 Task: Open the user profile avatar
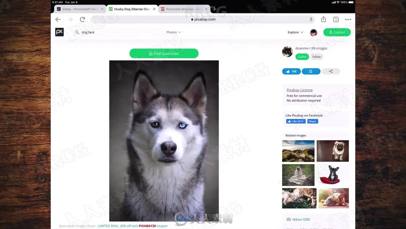click(x=314, y=33)
